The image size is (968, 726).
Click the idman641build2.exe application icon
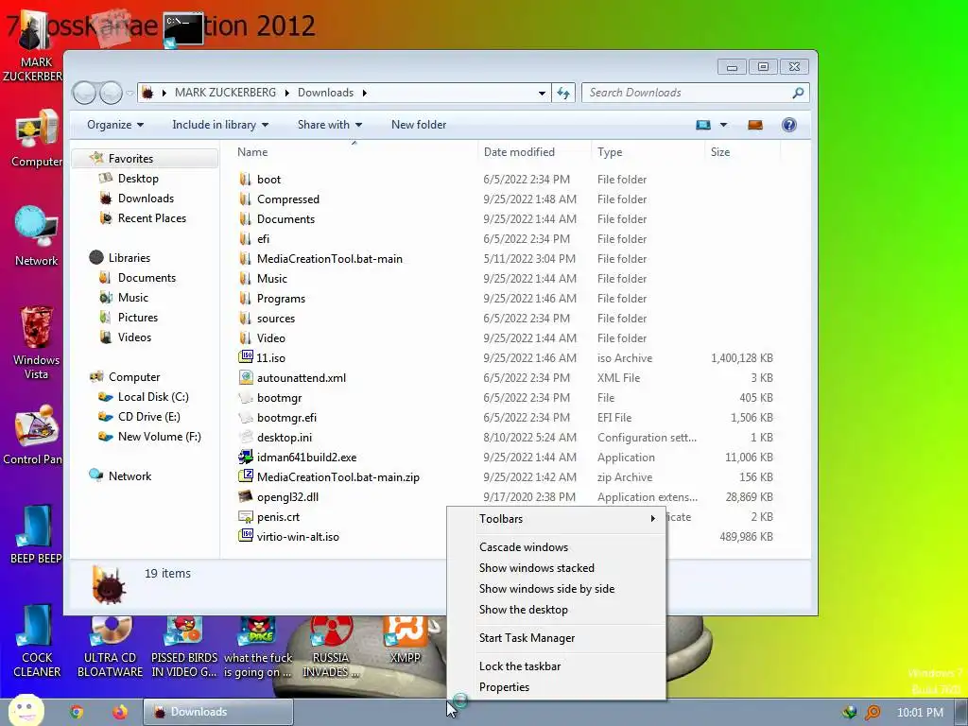click(246, 457)
